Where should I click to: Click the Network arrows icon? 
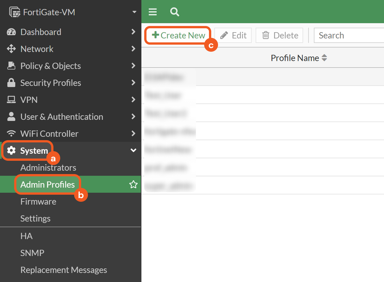[x=11, y=49]
